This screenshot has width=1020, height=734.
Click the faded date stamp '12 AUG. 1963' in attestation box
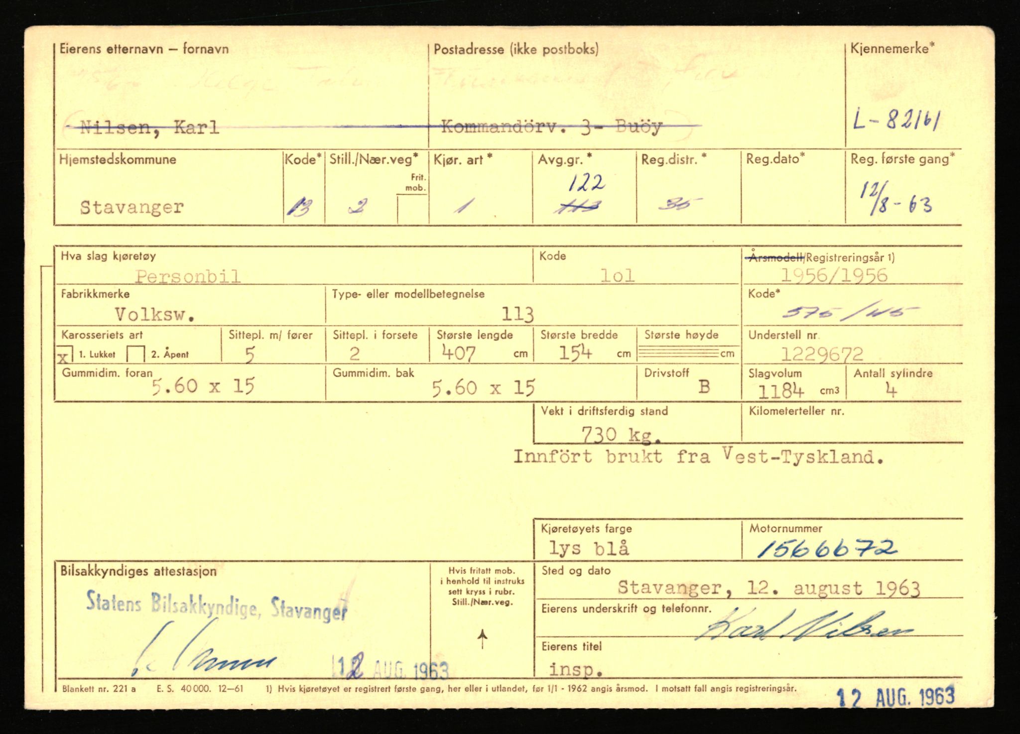(x=390, y=669)
